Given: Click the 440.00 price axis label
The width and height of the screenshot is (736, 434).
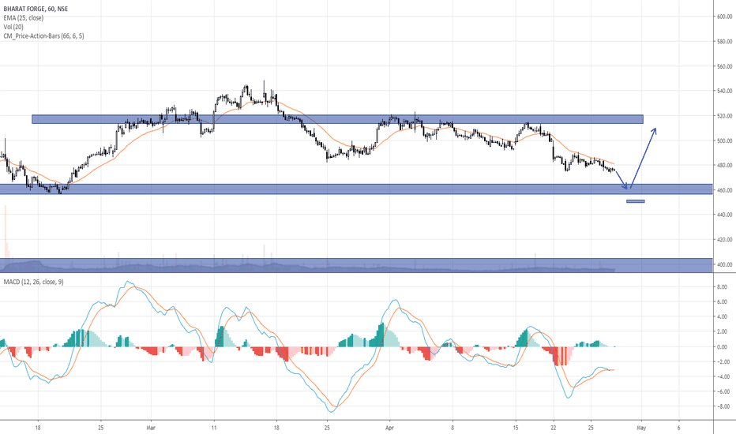Looking at the screenshot, I should tap(724, 215).
